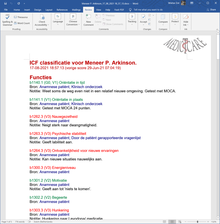Click the Share button
Screen dimensions: 220x224
point(211,10)
